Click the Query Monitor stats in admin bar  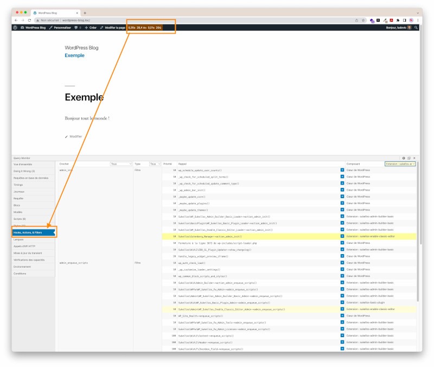click(145, 27)
